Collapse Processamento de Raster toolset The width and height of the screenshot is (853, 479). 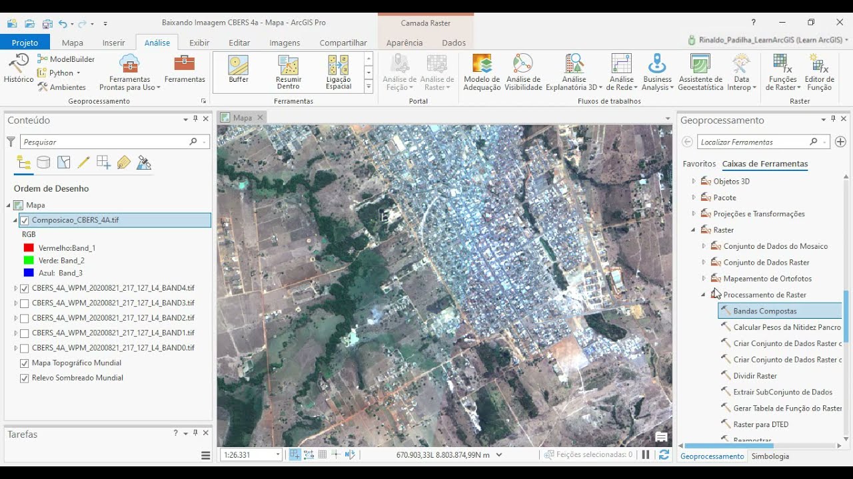704,295
